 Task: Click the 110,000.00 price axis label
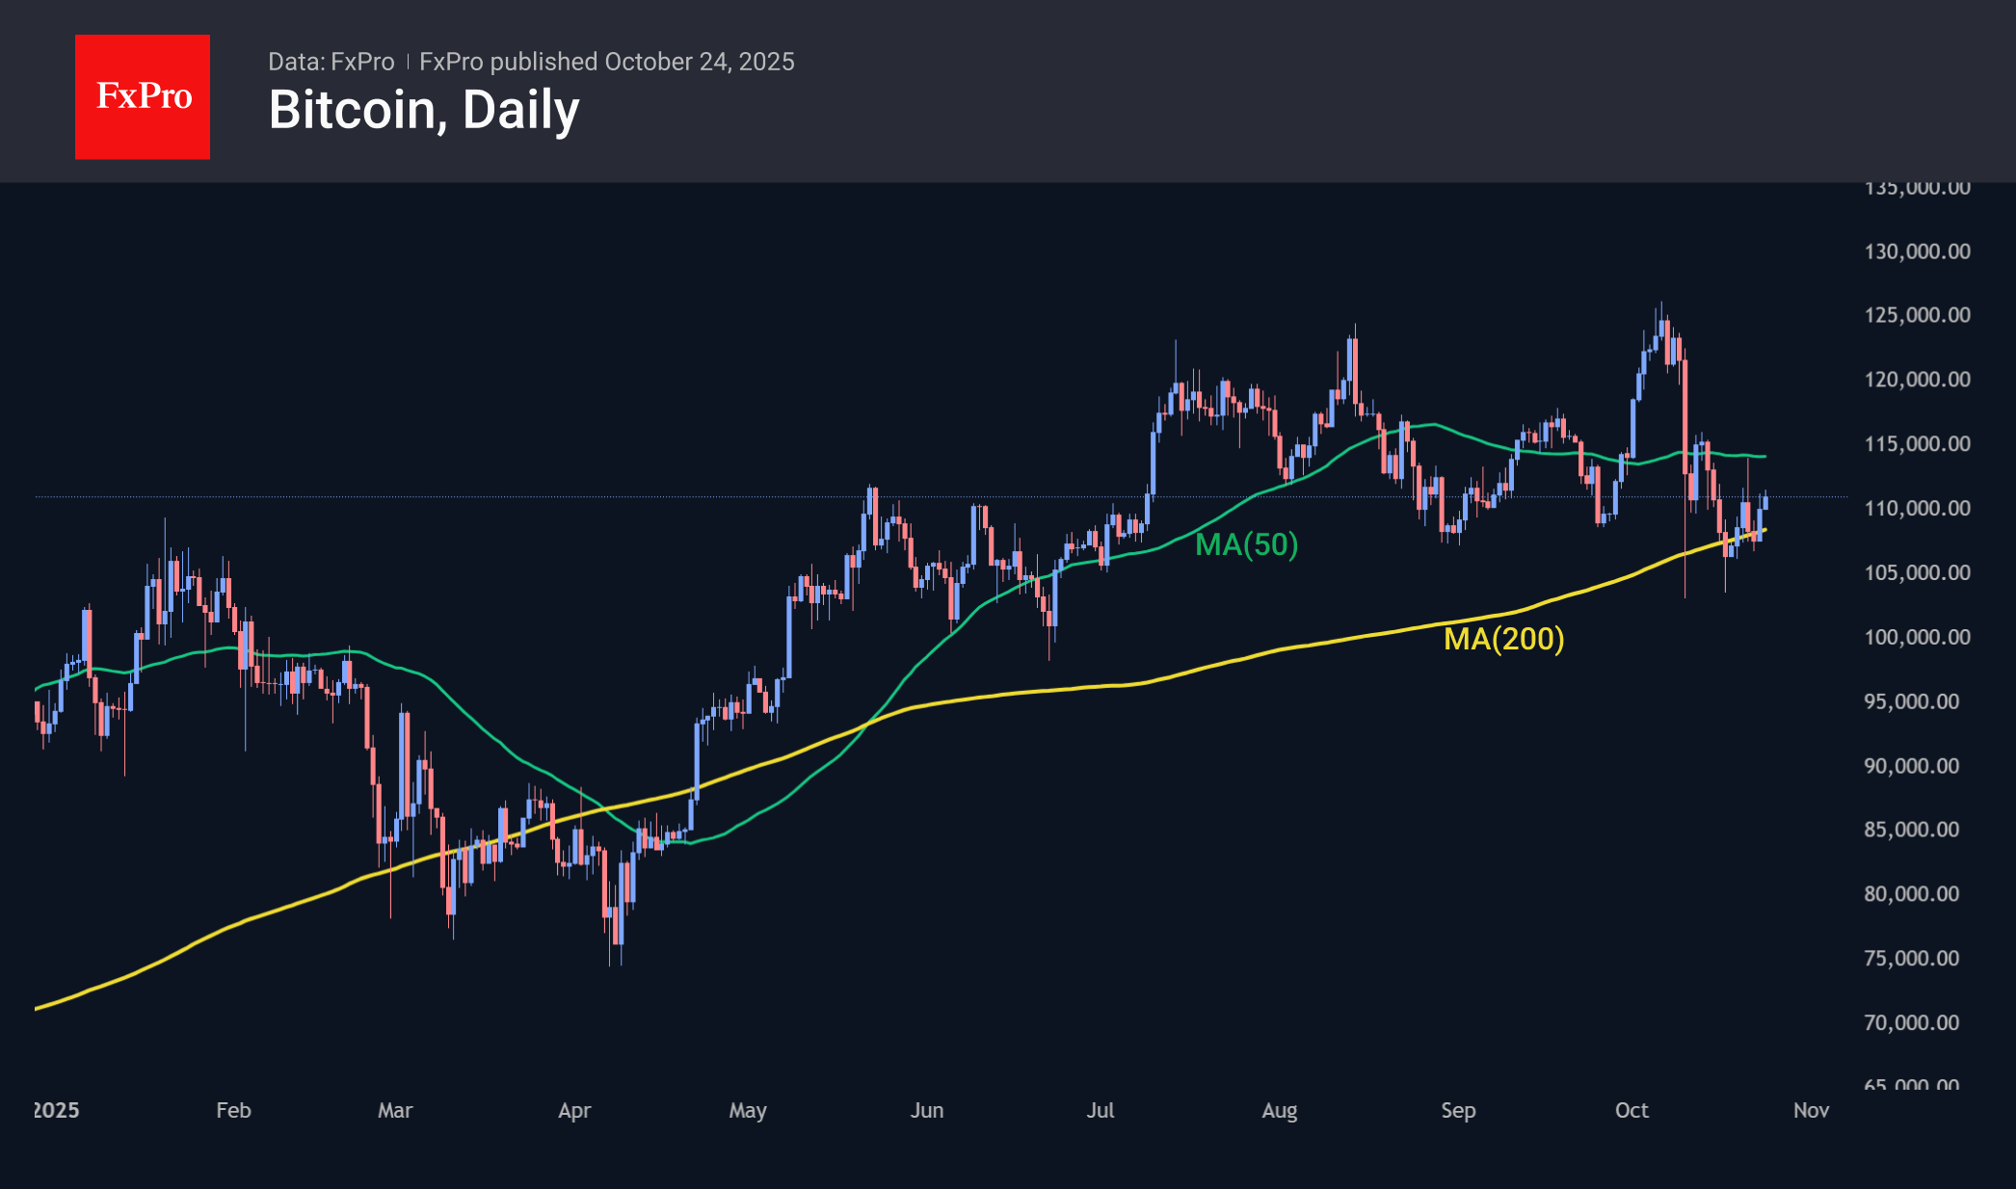pyautogui.click(x=1917, y=509)
